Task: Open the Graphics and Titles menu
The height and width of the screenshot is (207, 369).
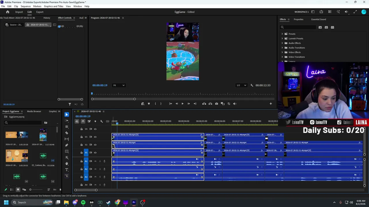Action: click(x=54, y=6)
